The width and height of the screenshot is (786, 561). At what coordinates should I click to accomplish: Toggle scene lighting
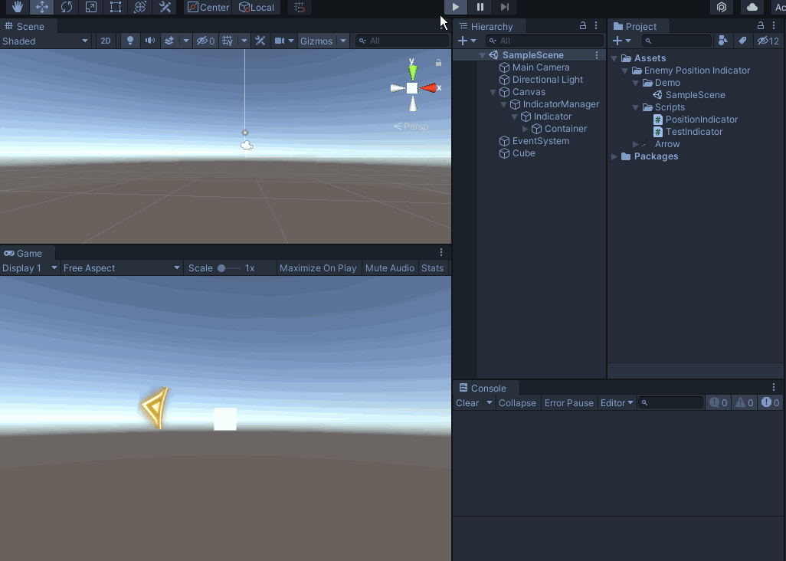point(129,41)
